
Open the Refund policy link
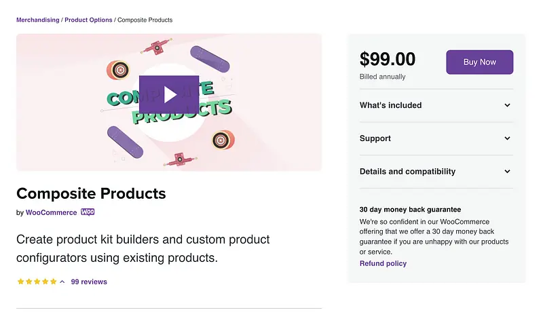383,263
